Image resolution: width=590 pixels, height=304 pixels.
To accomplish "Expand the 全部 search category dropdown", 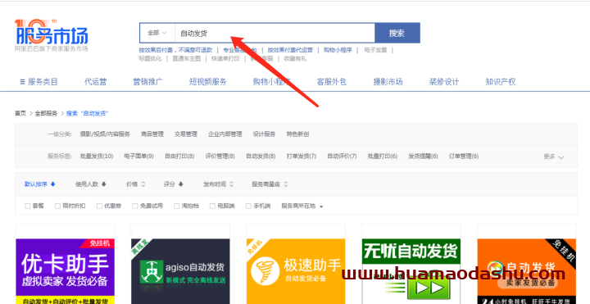I will [157, 33].
